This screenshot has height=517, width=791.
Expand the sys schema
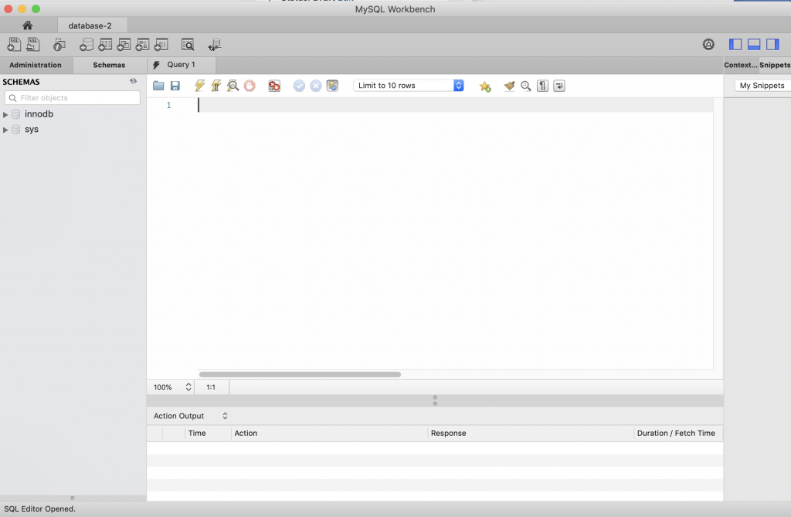[x=5, y=130]
